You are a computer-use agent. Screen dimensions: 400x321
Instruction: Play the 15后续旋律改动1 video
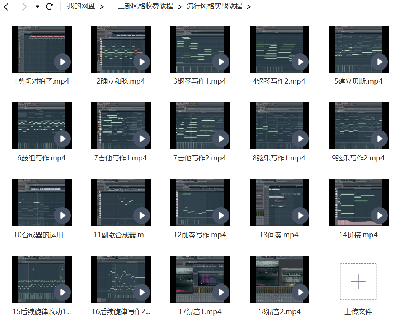[62, 292]
